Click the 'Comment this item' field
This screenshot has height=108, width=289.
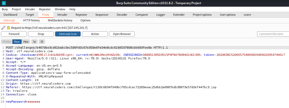(272, 34)
